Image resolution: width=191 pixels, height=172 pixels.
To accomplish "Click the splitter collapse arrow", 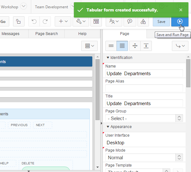I will (x=102, y=123).
